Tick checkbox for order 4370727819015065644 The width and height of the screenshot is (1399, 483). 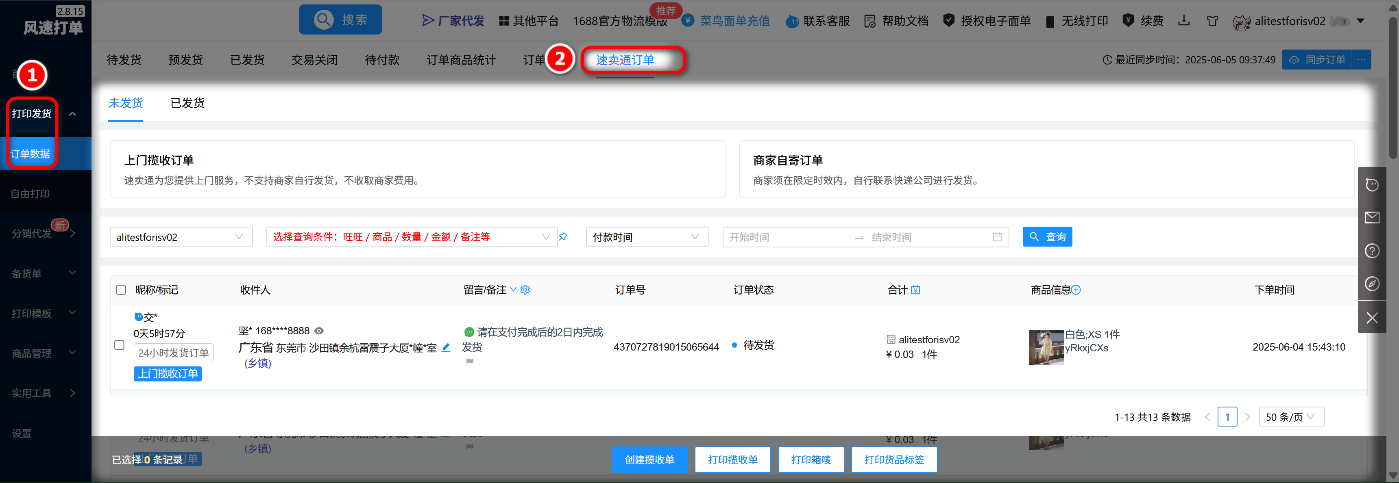[120, 345]
